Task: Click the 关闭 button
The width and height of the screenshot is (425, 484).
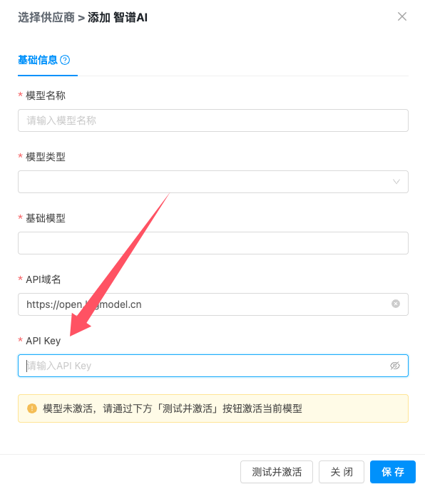Action: click(342, 472)
